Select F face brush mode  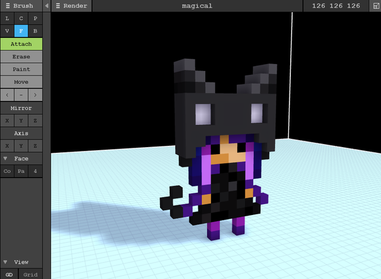point(21,31)
